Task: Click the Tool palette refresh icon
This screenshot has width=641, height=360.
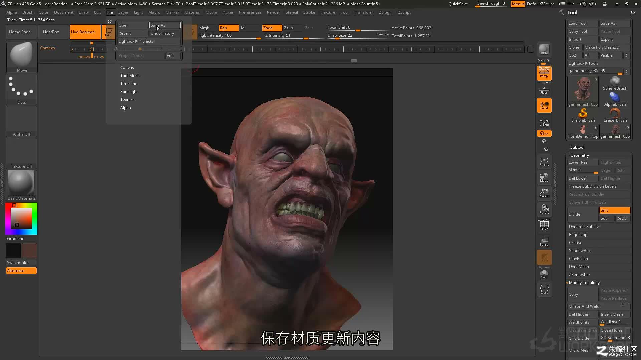Action: click(633, 12)
